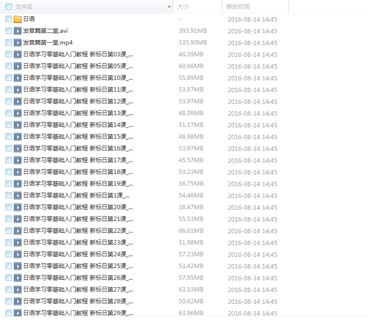Viewport: 368px width, 320px height.
Task: Open file name ending 新标日第20课
Action: pos(78,207)
